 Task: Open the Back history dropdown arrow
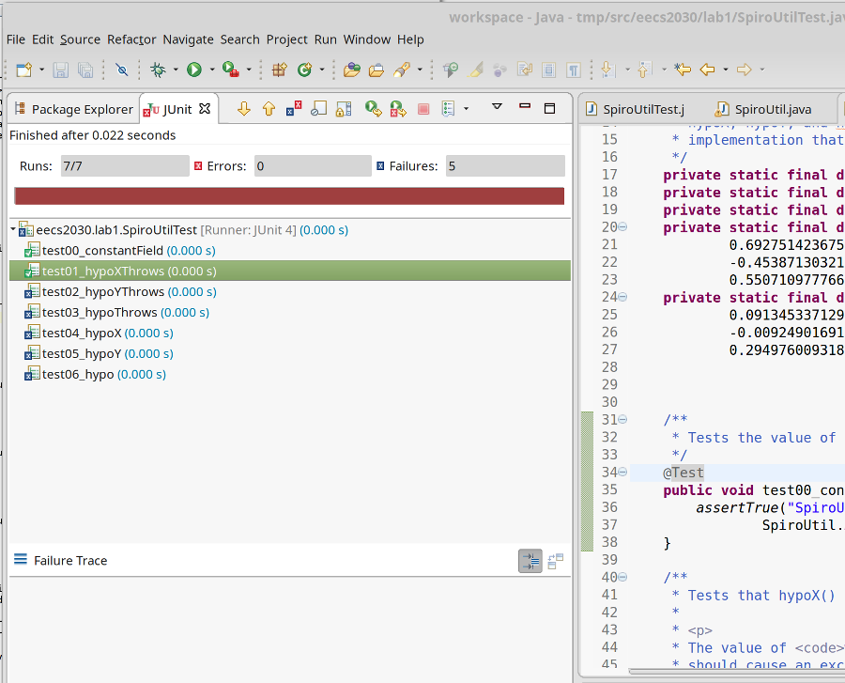click(726, 70)
